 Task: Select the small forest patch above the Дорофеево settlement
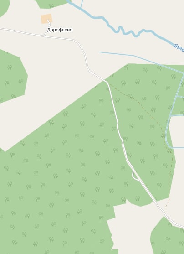click(x=51, y=4)
